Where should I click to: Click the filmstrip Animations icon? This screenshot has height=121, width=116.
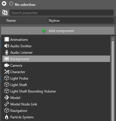click(x=7, y=39)
